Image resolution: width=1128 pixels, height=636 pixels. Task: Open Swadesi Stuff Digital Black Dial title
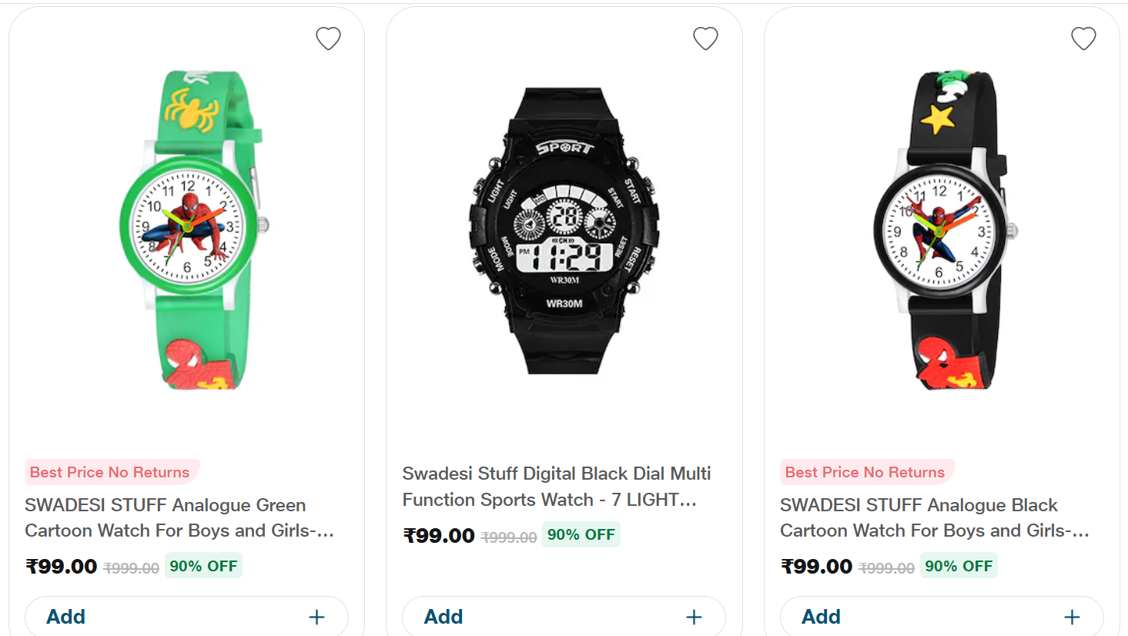pos(556,487)
